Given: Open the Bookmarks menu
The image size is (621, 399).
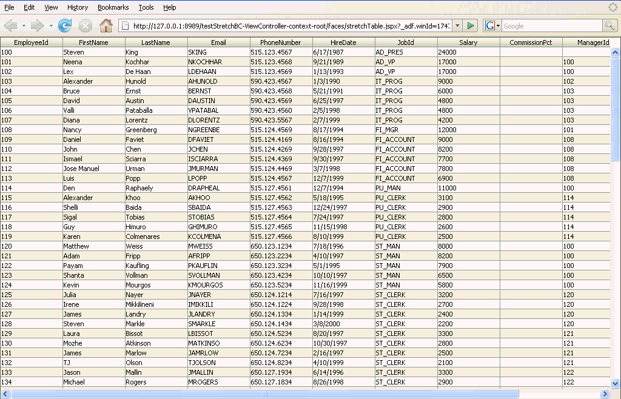Looking at the screenshot, I should pyautogui.click(x=113, y=7).
